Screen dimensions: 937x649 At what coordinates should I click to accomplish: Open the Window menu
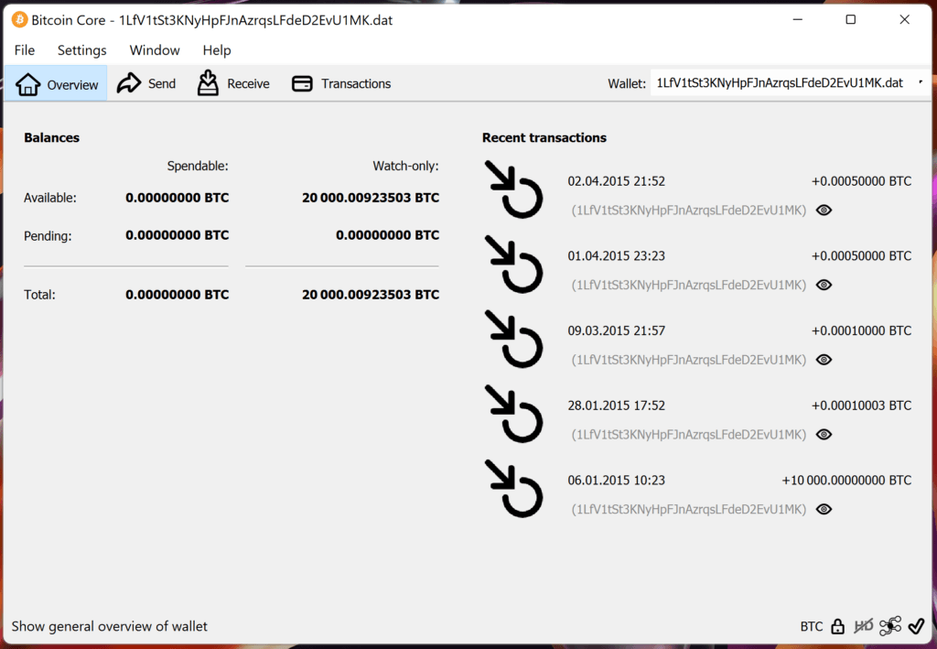point(154,50)
